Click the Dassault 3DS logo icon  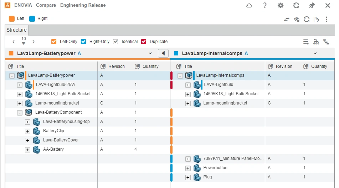pos(7,5)
